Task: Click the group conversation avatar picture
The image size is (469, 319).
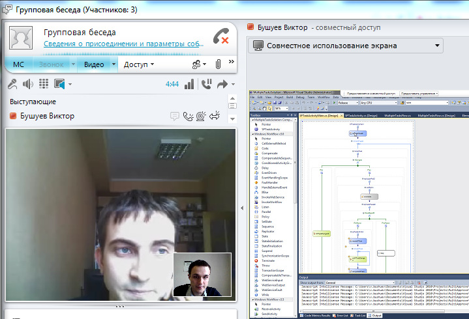Action: tap(21, 38)
